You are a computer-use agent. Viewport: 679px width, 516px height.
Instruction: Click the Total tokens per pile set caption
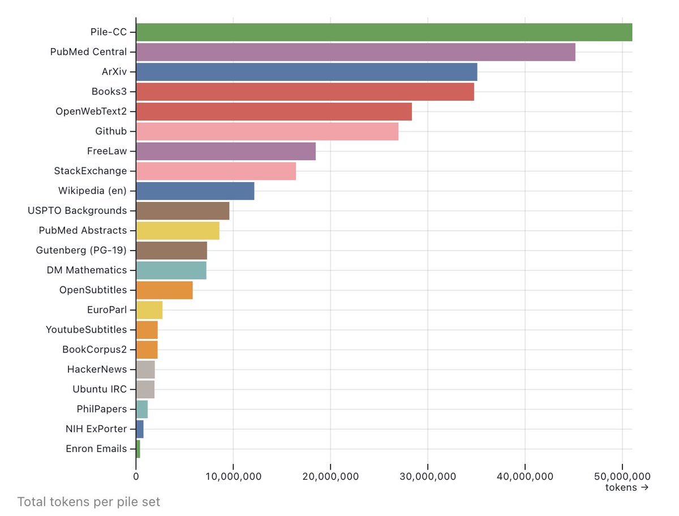[x=88, y=502]
